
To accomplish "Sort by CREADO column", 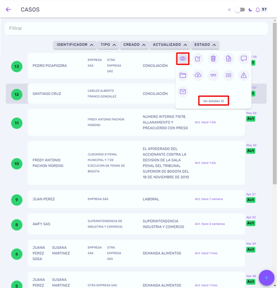I will coord(134,45).
